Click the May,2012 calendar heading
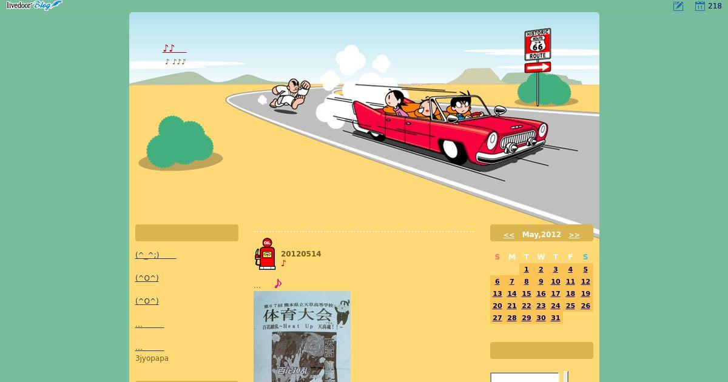 pos(542,235)
